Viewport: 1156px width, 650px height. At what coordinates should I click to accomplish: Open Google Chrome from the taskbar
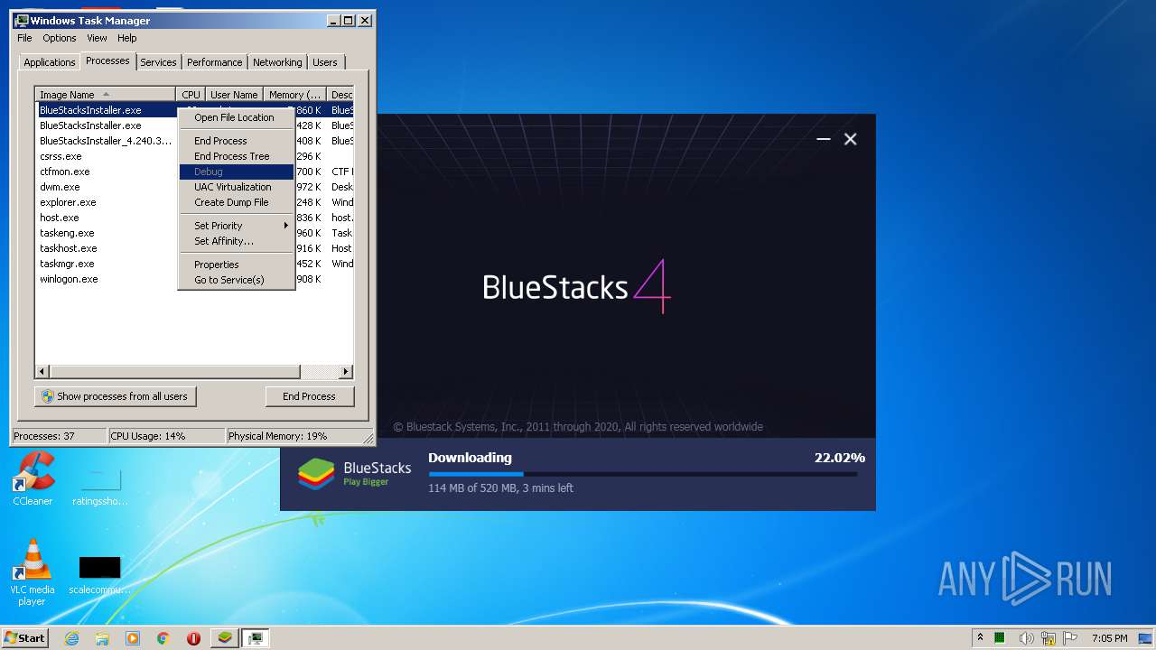pos(163,638)
